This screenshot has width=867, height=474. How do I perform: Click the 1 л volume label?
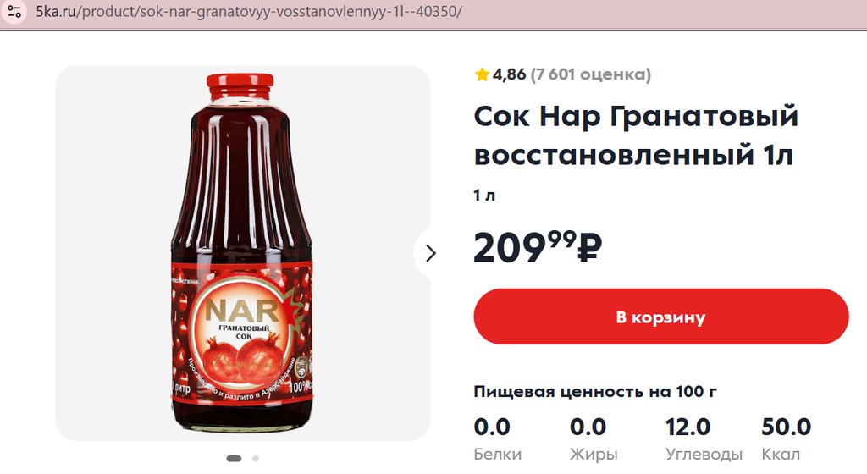click(484, 195)
